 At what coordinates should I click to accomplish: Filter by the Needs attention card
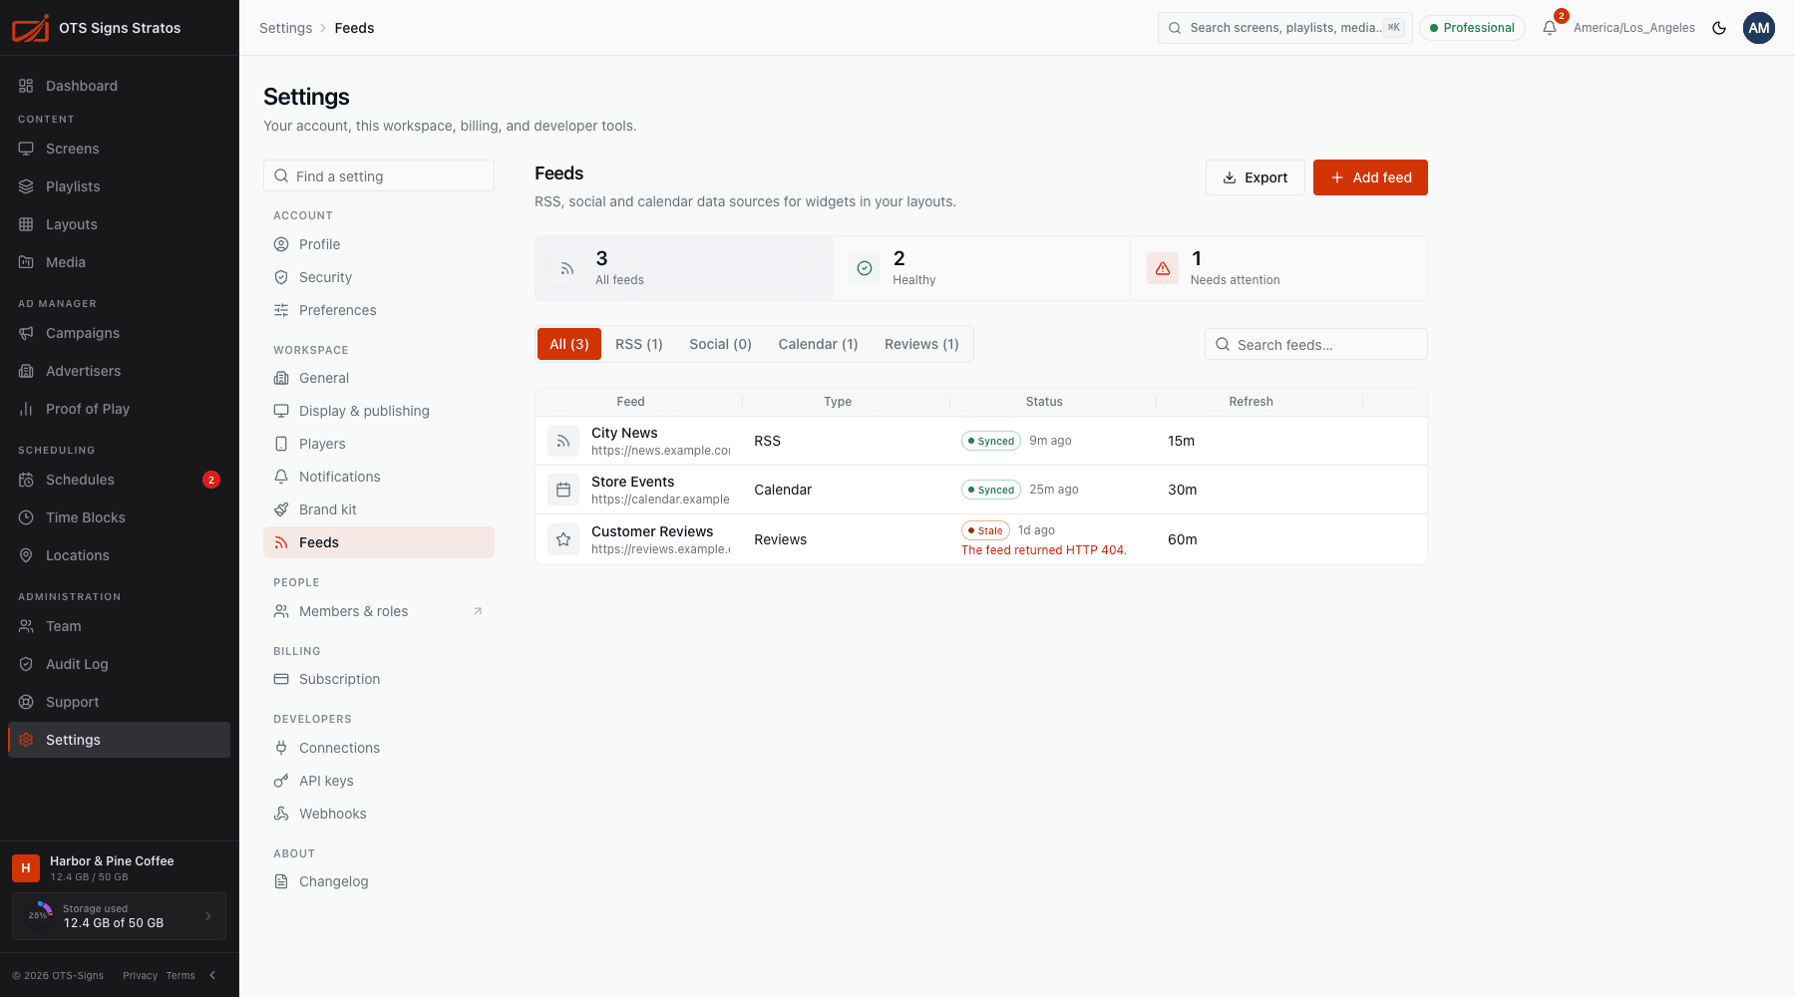click(1278, 268)
